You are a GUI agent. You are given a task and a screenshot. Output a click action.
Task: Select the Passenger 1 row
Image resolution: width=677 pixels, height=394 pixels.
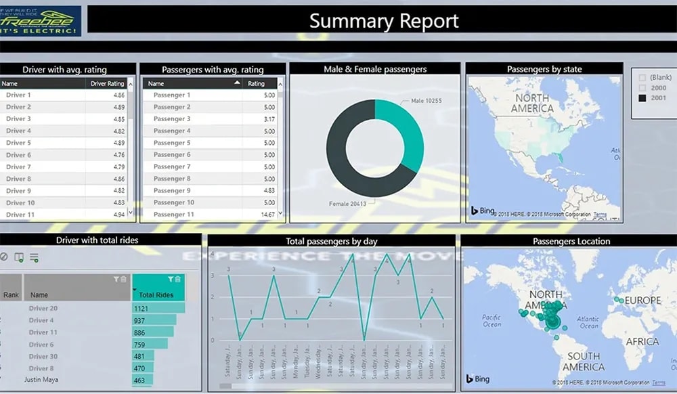tap(210, 95)
